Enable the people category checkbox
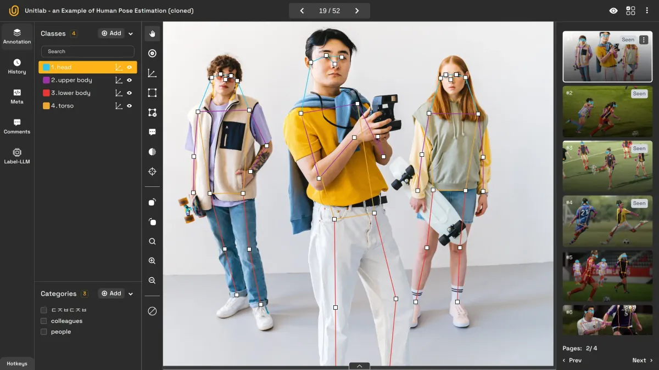This screenshot has width=659, height=370. [x=44, y=332]
